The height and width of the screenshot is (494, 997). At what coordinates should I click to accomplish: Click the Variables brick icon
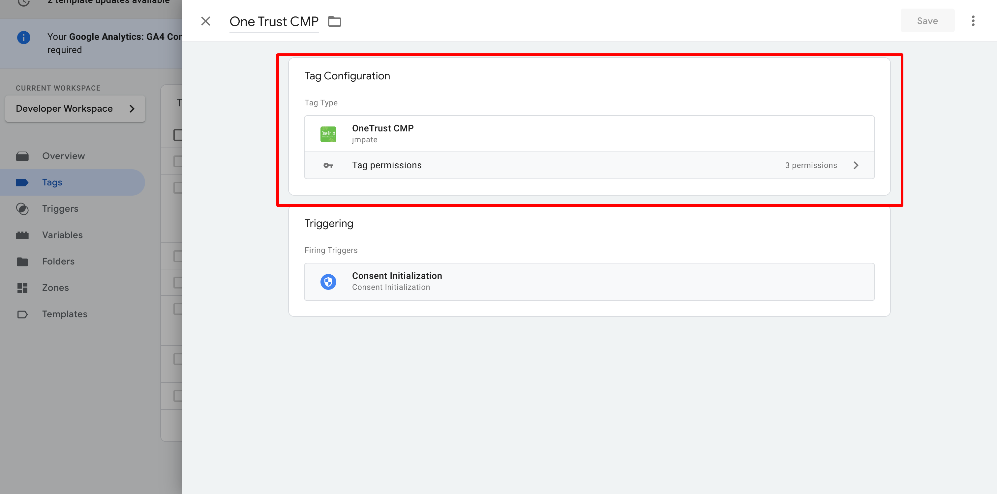[22, 235]
